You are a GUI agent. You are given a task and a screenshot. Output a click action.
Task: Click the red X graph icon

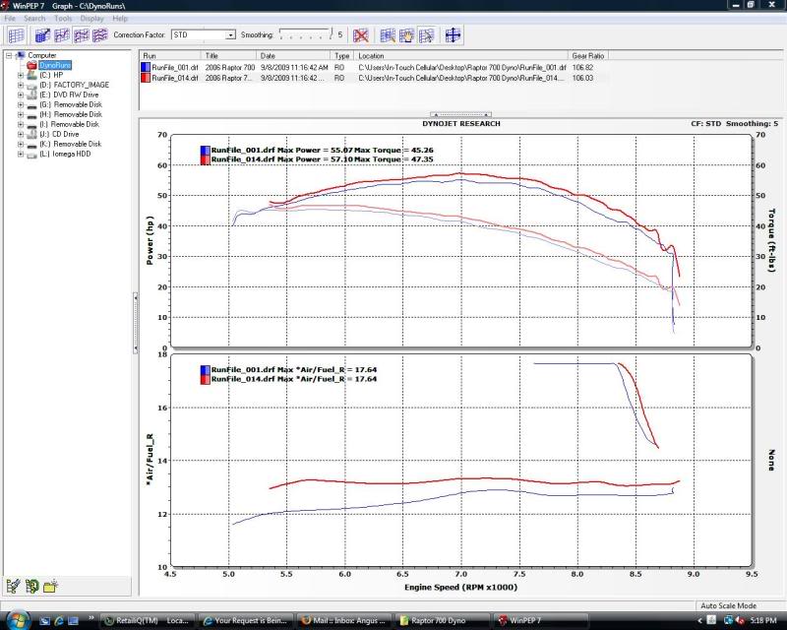(x=360, y=35)
